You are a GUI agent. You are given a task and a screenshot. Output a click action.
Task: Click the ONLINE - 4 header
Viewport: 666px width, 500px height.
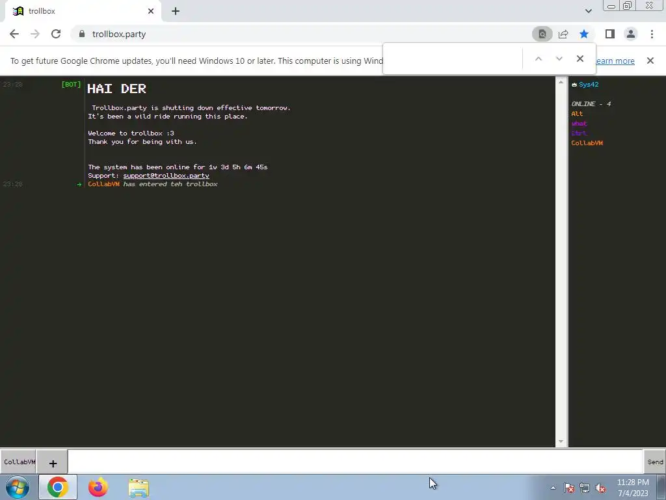coord(591,104)
